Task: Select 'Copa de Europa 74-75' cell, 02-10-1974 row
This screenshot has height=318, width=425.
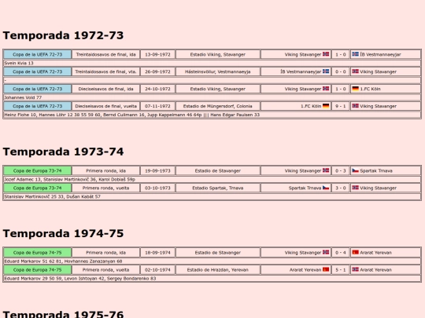Action: pos(38,269)
